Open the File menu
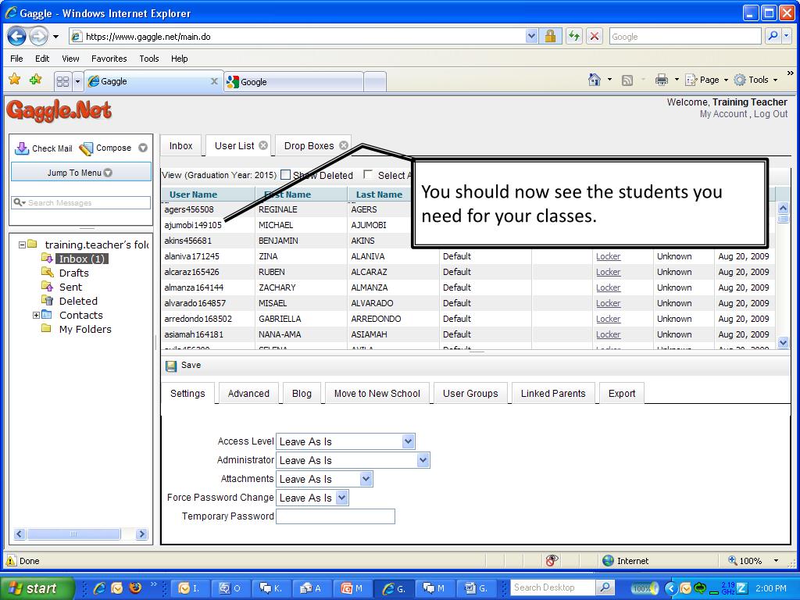 pos(16,59)
